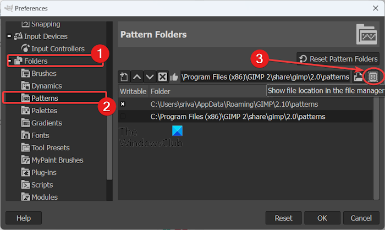
Task: Click the Tool Presets folder icon
Action: (x=25, y=147)
